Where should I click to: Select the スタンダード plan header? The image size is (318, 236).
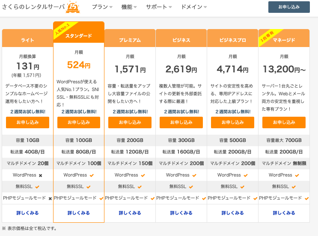[79, 32]
